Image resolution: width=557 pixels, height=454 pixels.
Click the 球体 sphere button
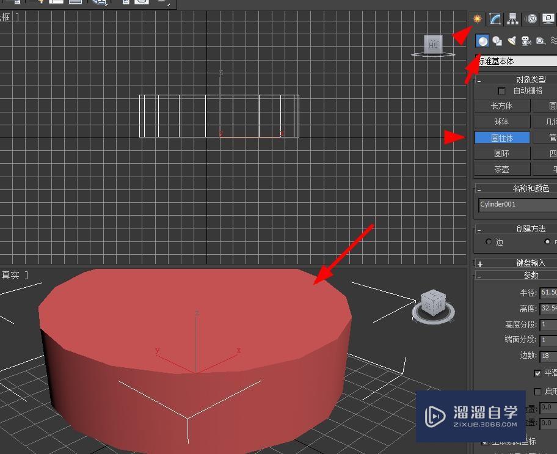coord(501,122)
